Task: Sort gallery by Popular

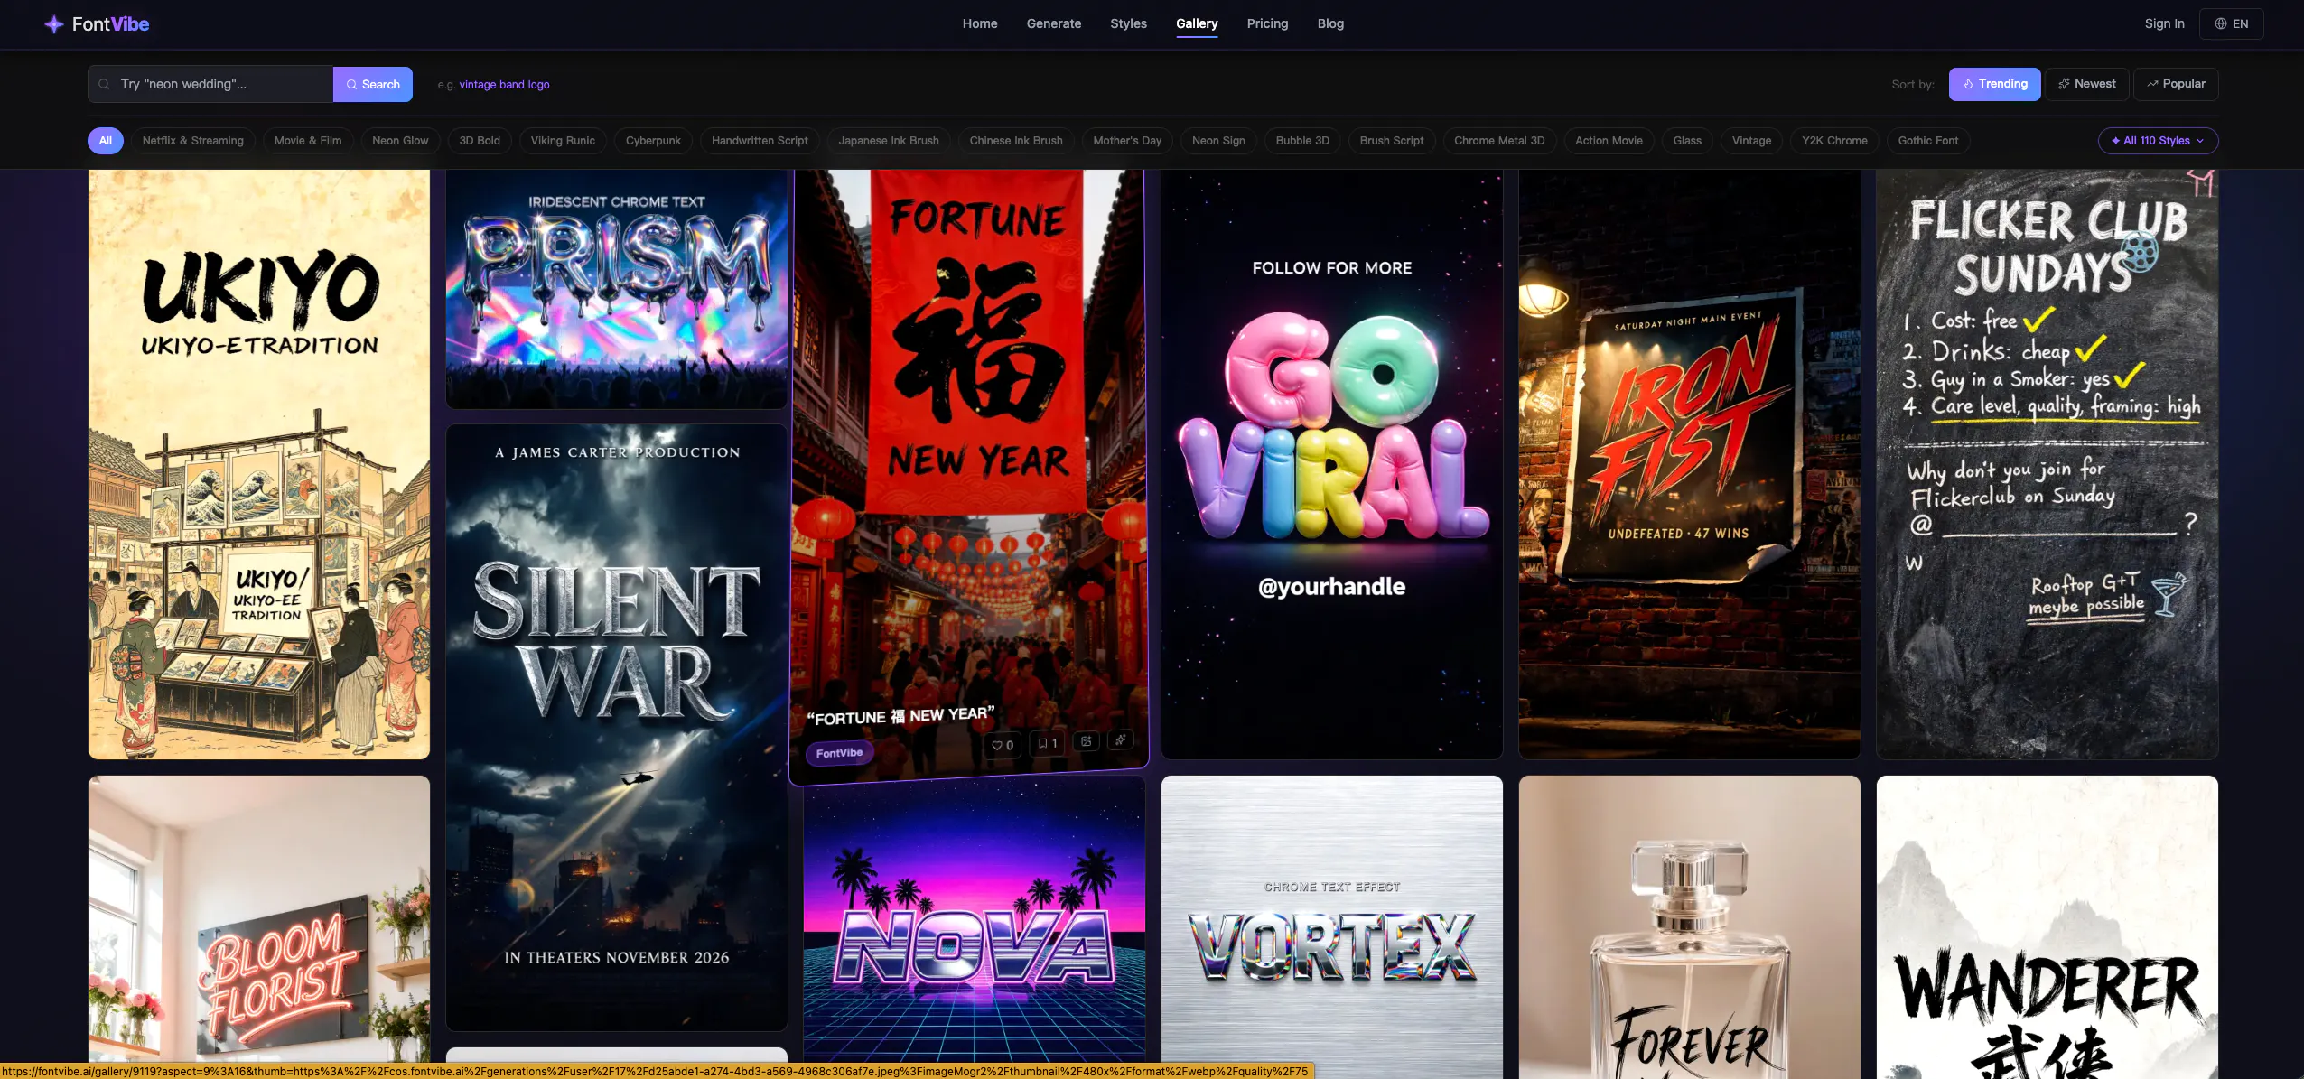Action: point(2176,84)
